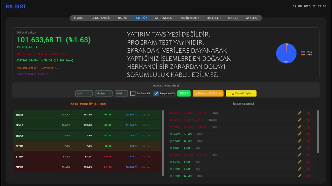Delete the GUBRF 1 Lot transaction
This screenshot has width=332, height=186.
tap(308, 148)
